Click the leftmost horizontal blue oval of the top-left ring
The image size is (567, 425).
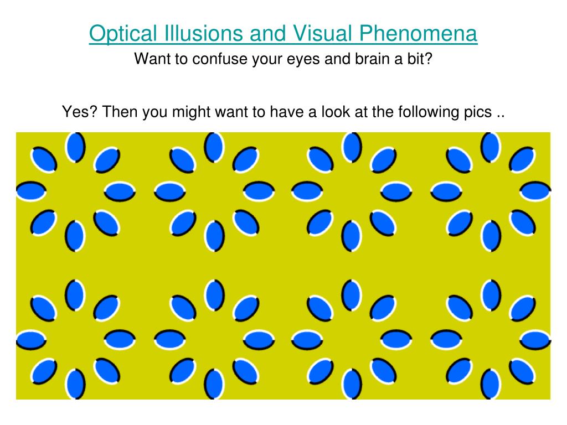point(32,191)
